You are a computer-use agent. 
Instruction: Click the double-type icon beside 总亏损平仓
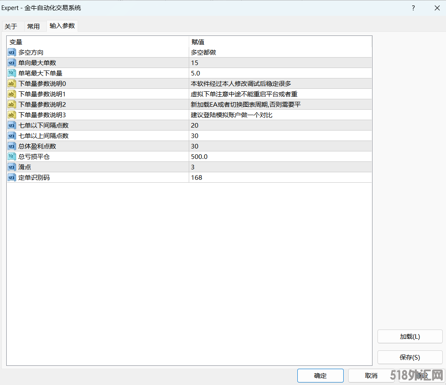pyautogui.click(x=12, y=157)
